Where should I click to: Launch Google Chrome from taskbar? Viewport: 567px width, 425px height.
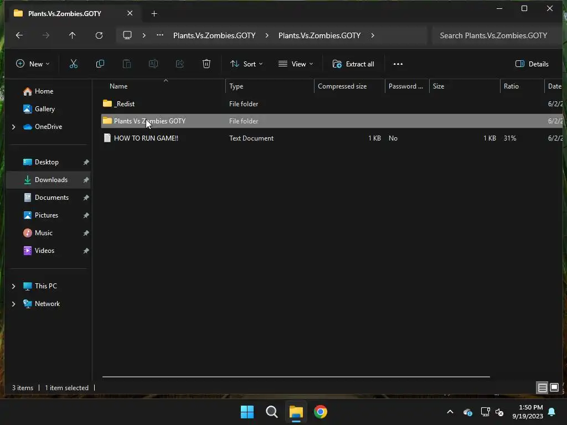coord(321,412)
